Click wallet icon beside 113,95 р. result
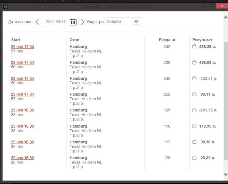The image size is (228, 184). coord(194,126)
